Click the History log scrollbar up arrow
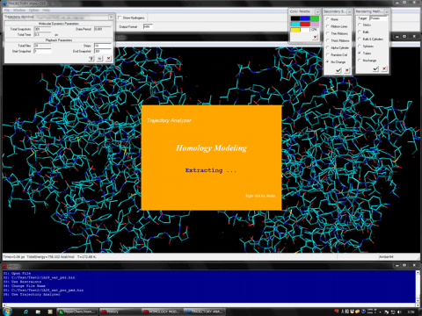 click(418, 273)
